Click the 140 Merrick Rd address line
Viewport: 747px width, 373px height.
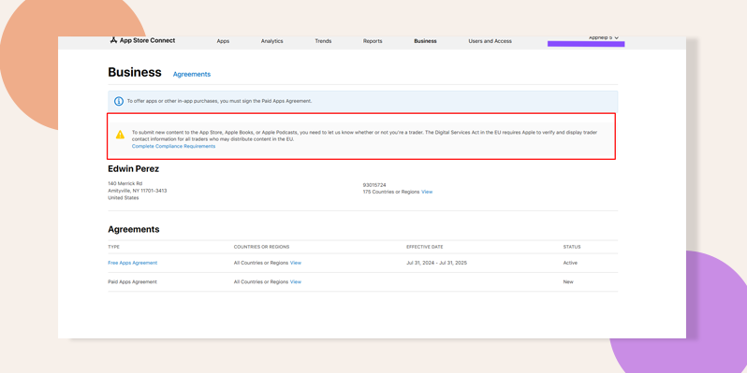point(124,183)
